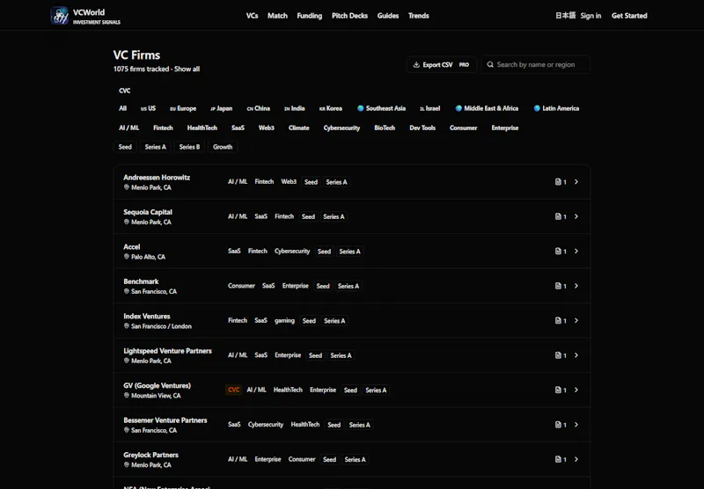Screen dimensions: 704x489
Task: Expand the Index Ventures row chevron
Action: click(576, 320)
